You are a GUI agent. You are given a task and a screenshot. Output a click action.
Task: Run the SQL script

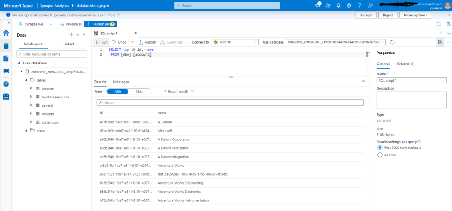[102, 42]
